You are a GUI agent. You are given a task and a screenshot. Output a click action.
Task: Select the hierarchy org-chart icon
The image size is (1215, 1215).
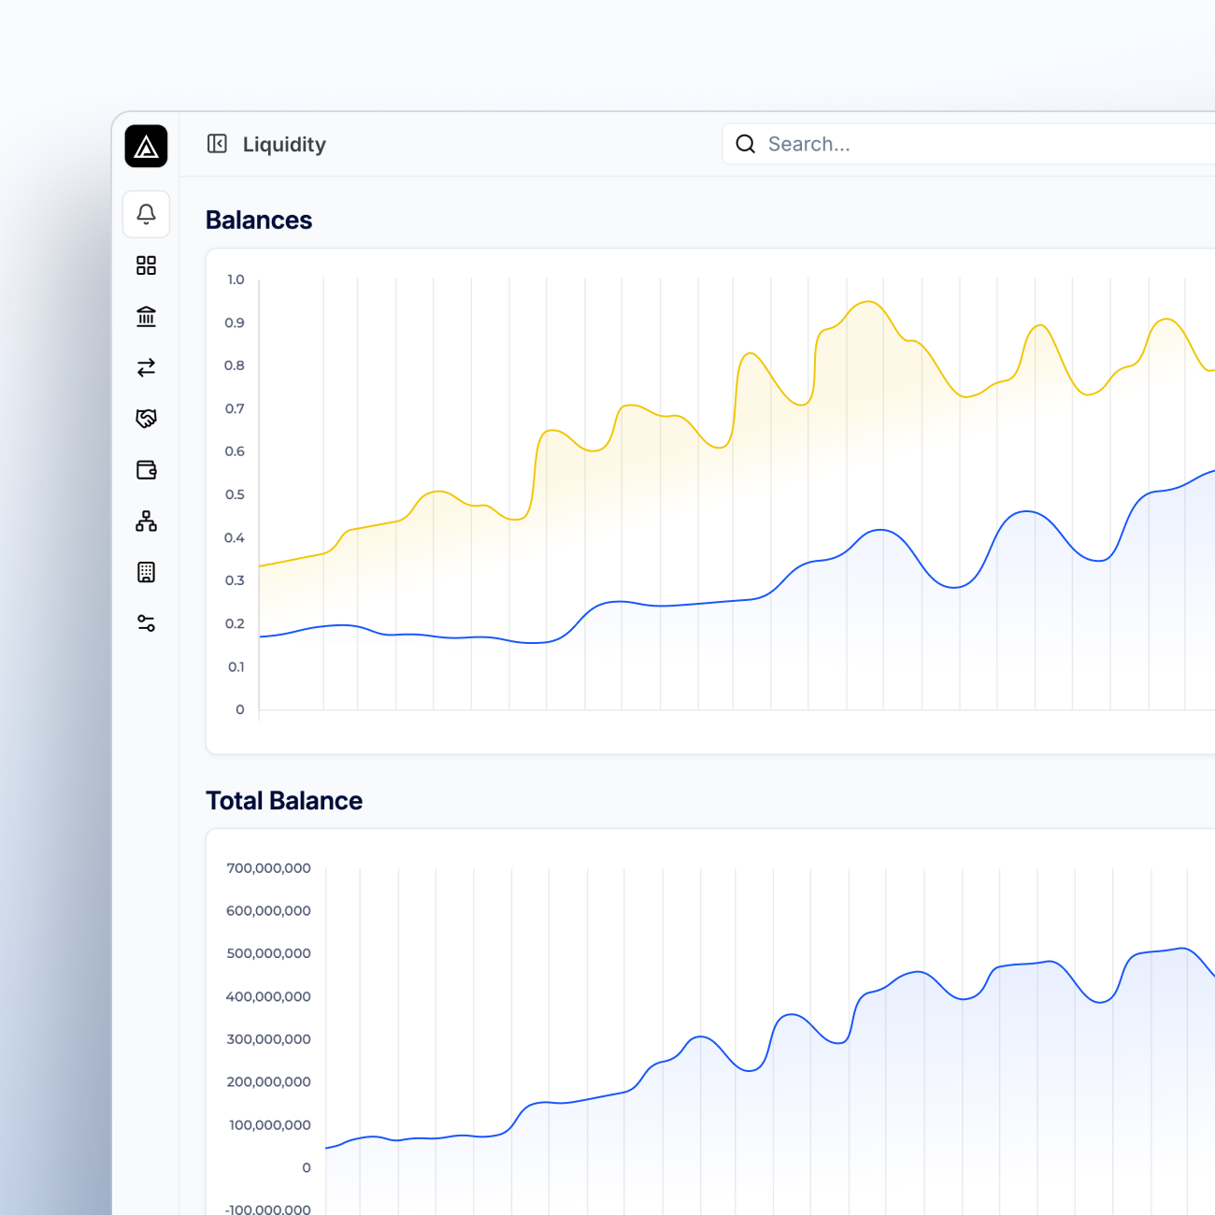[146, 522]
